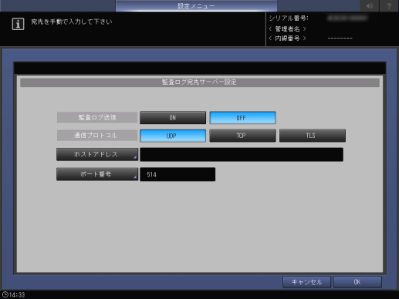Viewport: 399px width, 299px height.
Task: Click the time 14:33 in status bar
Action: pos(17,294)
